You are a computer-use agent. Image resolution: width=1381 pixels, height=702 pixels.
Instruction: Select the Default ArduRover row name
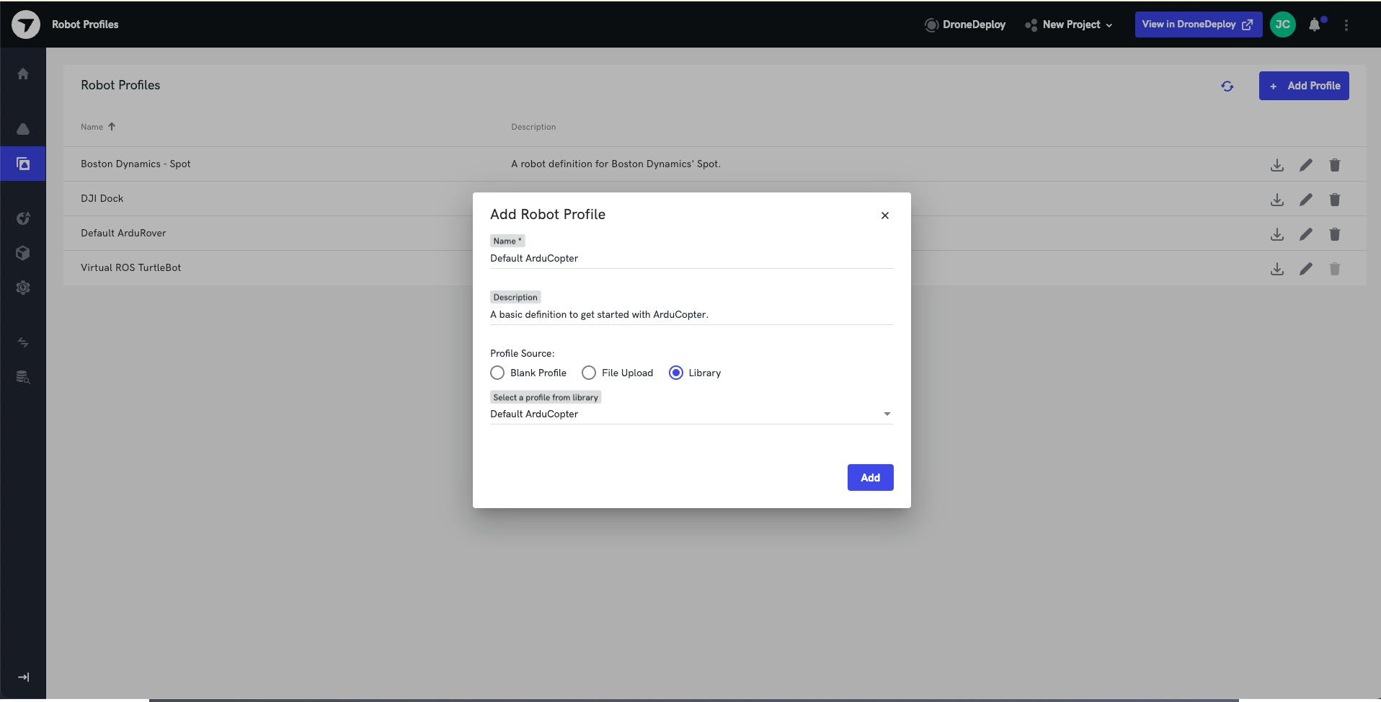pos(123,233)
